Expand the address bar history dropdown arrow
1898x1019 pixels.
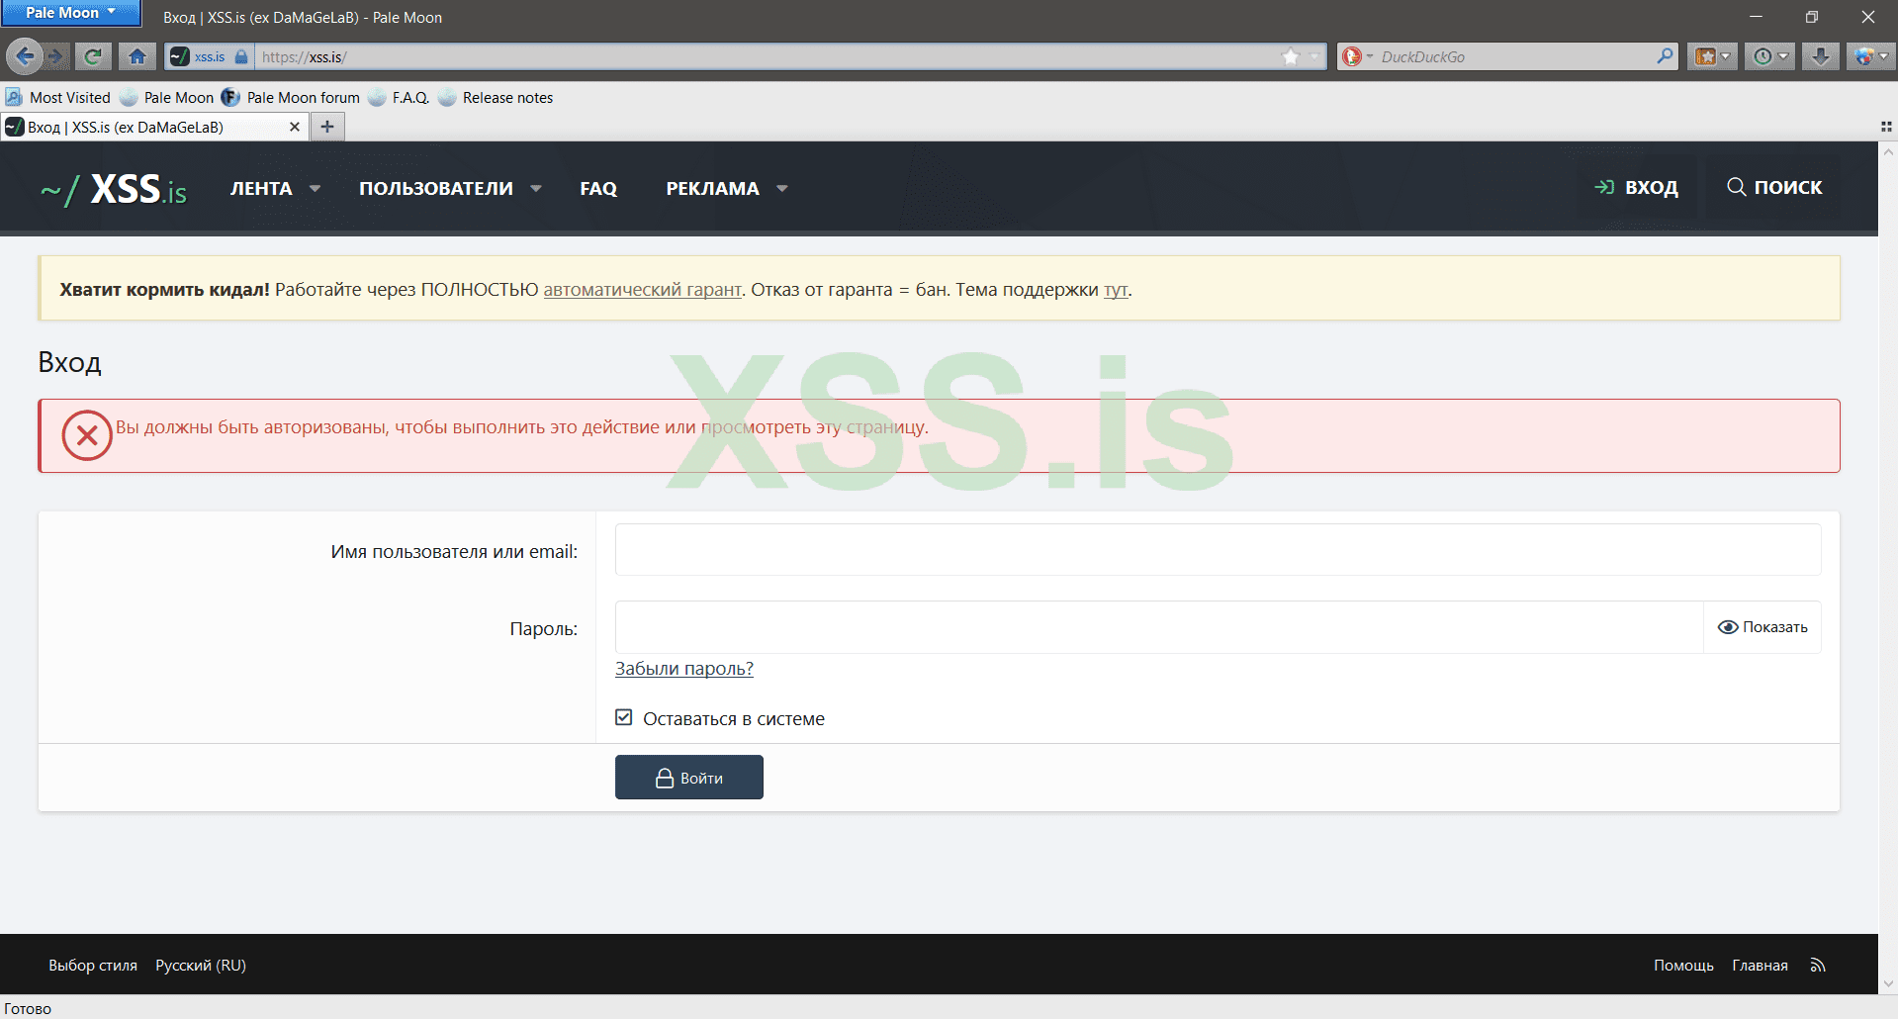click(1314, 56)
